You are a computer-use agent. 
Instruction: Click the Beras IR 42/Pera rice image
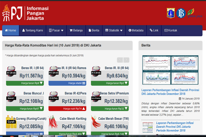tap(54, 97)
